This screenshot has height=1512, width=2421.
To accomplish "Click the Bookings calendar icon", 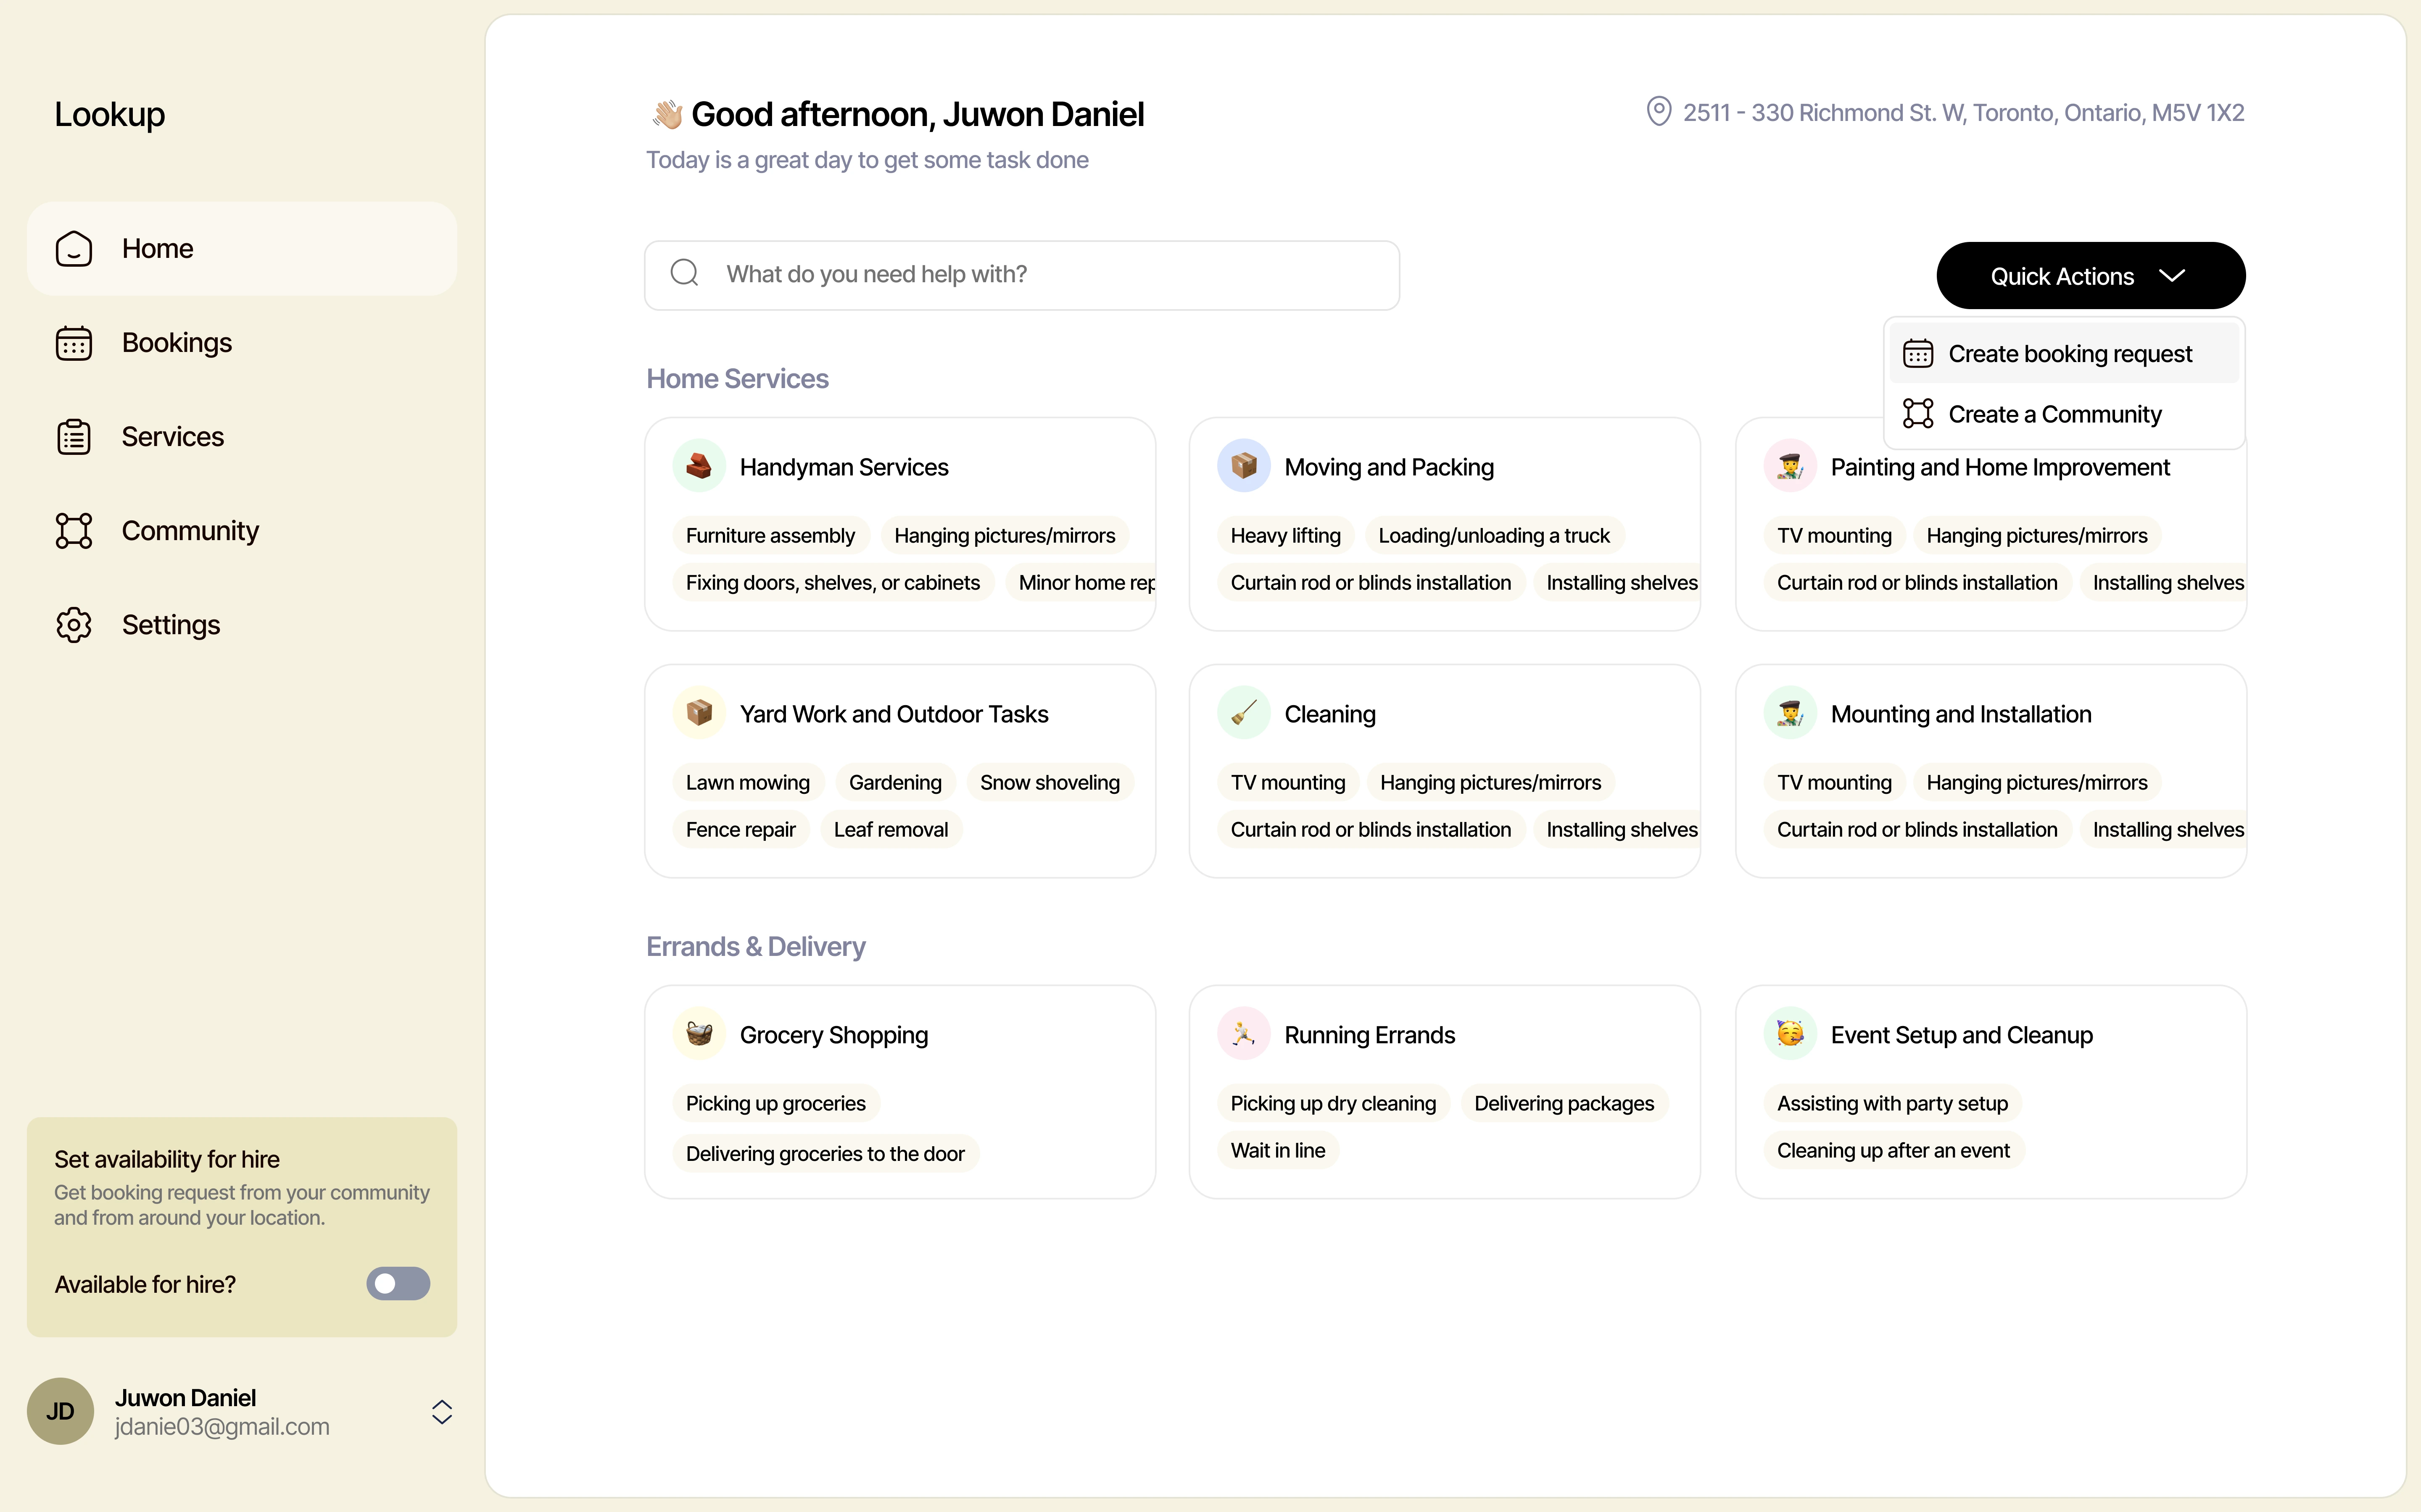I will tap(73, 343).
